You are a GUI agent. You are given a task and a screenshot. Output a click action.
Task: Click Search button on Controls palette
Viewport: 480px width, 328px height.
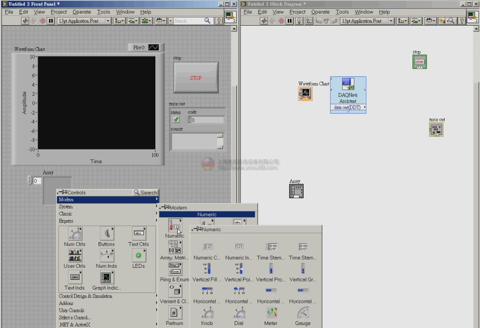coord(146,193)
